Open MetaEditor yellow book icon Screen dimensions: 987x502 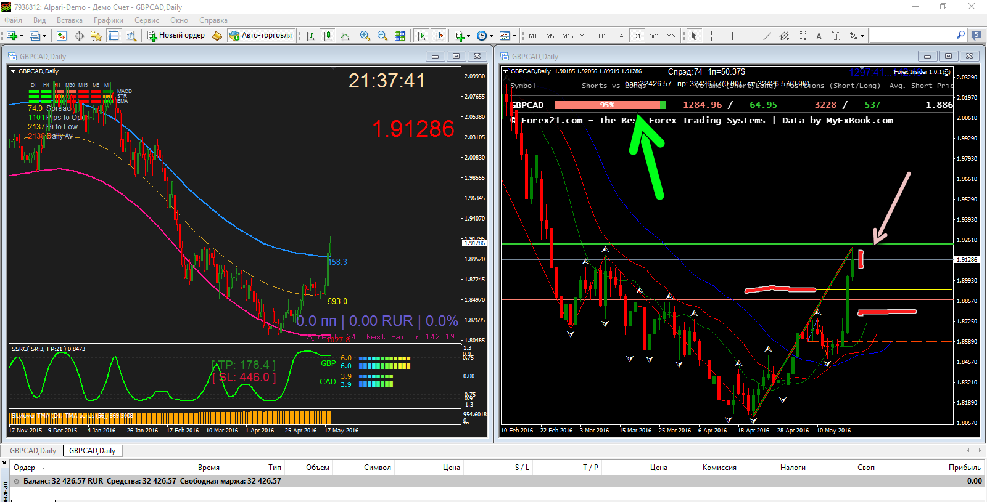click(x=217, y=36)
